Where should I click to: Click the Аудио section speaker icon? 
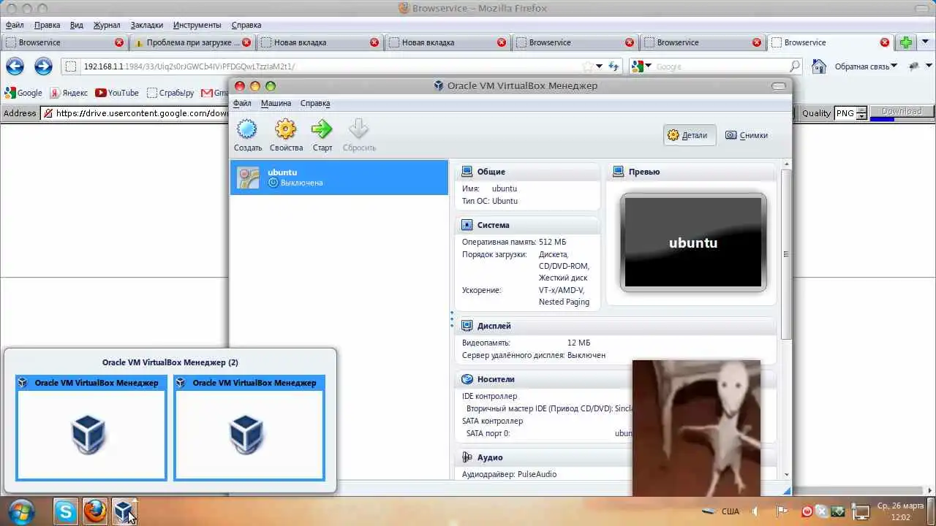tap(467, 457)
